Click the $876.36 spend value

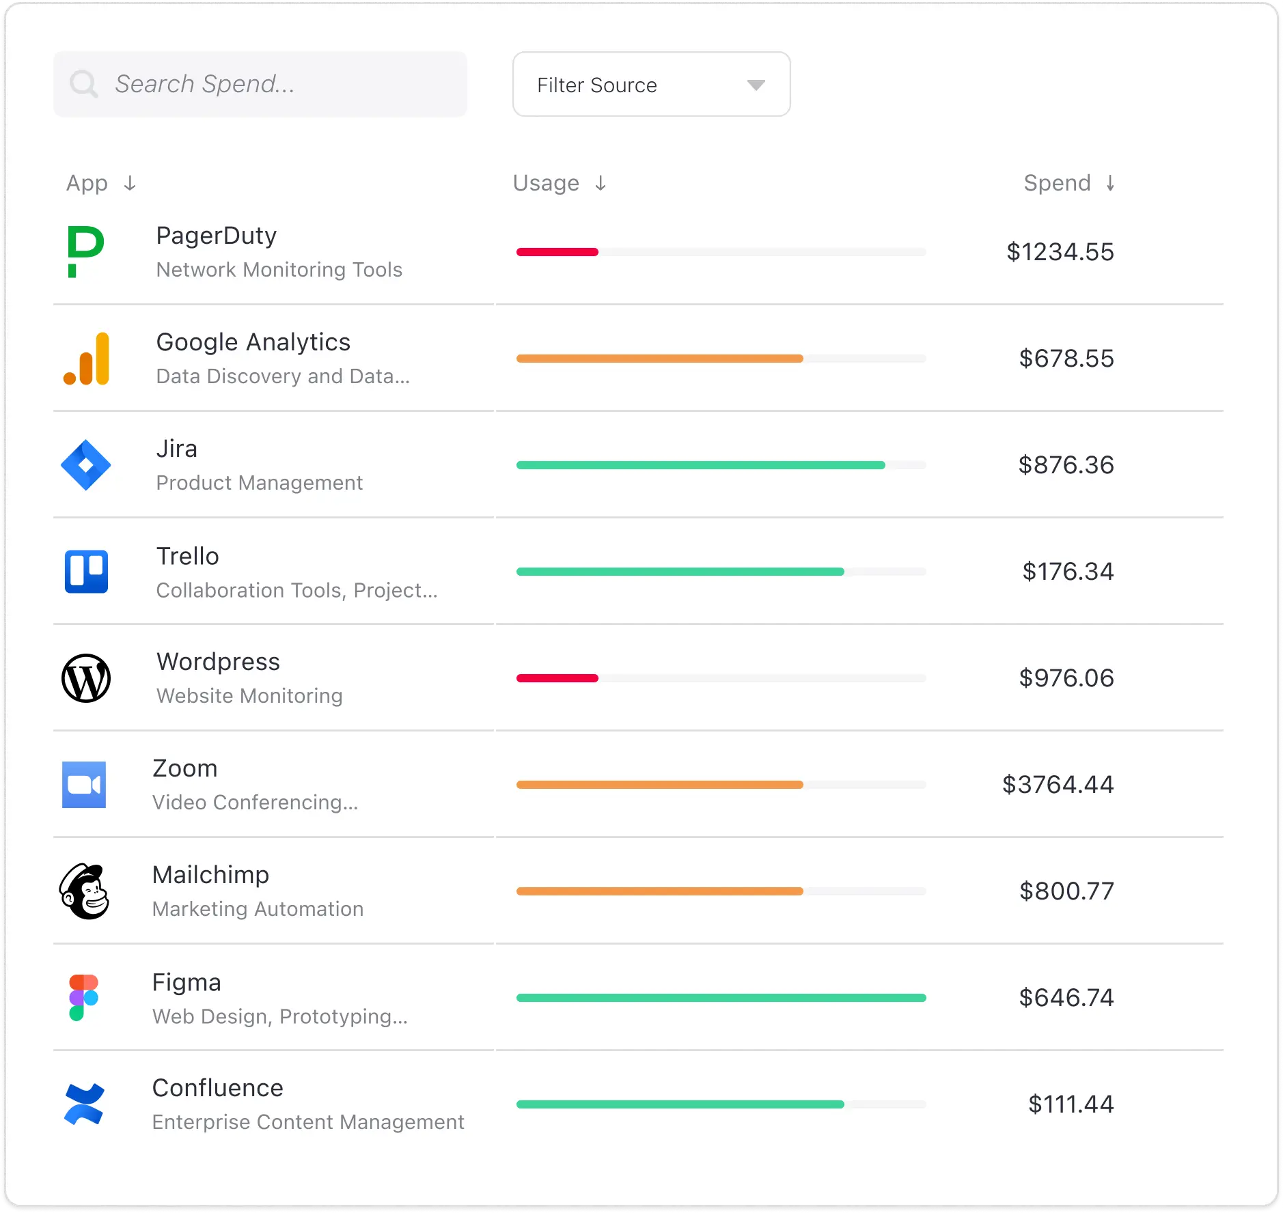pyautogui.click(x=1066, y=465)
